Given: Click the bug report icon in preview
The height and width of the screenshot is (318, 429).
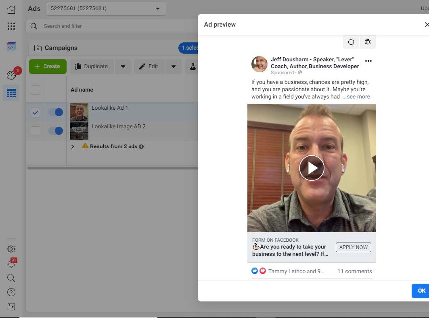Looking at the screenshot, I should (368, 42).
